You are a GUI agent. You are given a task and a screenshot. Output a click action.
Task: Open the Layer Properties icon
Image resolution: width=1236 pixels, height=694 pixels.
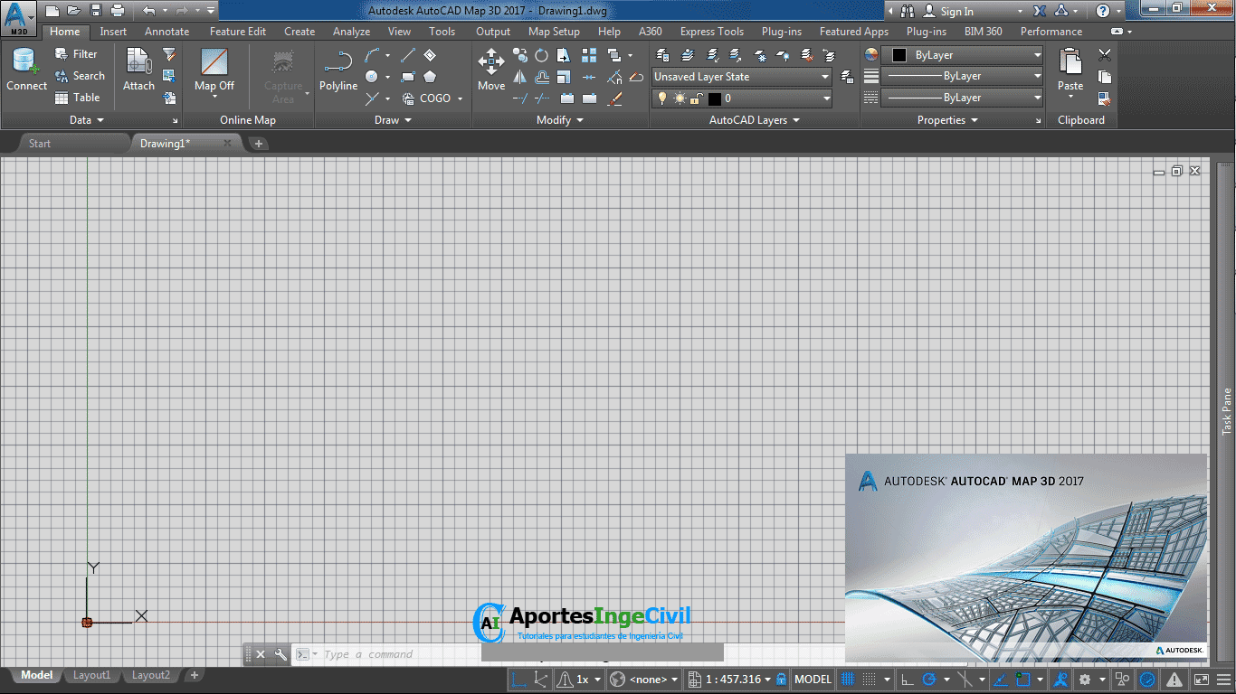(x=662, y=55)
